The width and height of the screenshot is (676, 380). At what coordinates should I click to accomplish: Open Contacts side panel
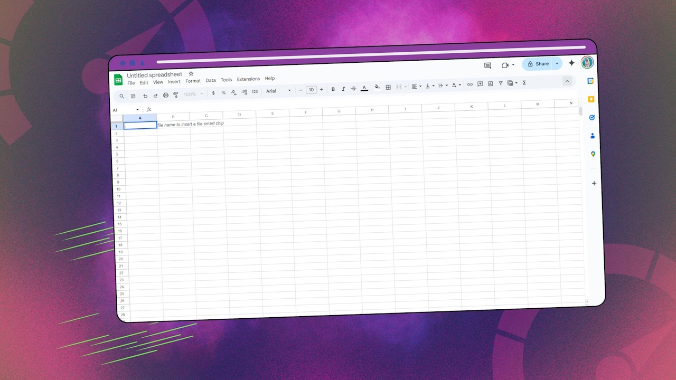point(593,136)
